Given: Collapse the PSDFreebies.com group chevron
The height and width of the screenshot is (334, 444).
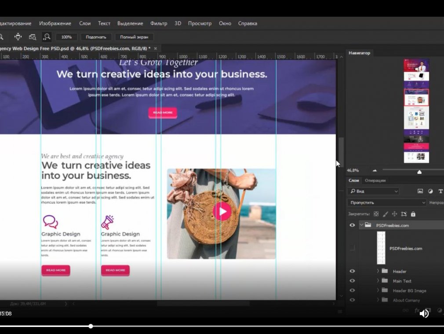Looking at the screenshot, I should (x=361, y=225).
